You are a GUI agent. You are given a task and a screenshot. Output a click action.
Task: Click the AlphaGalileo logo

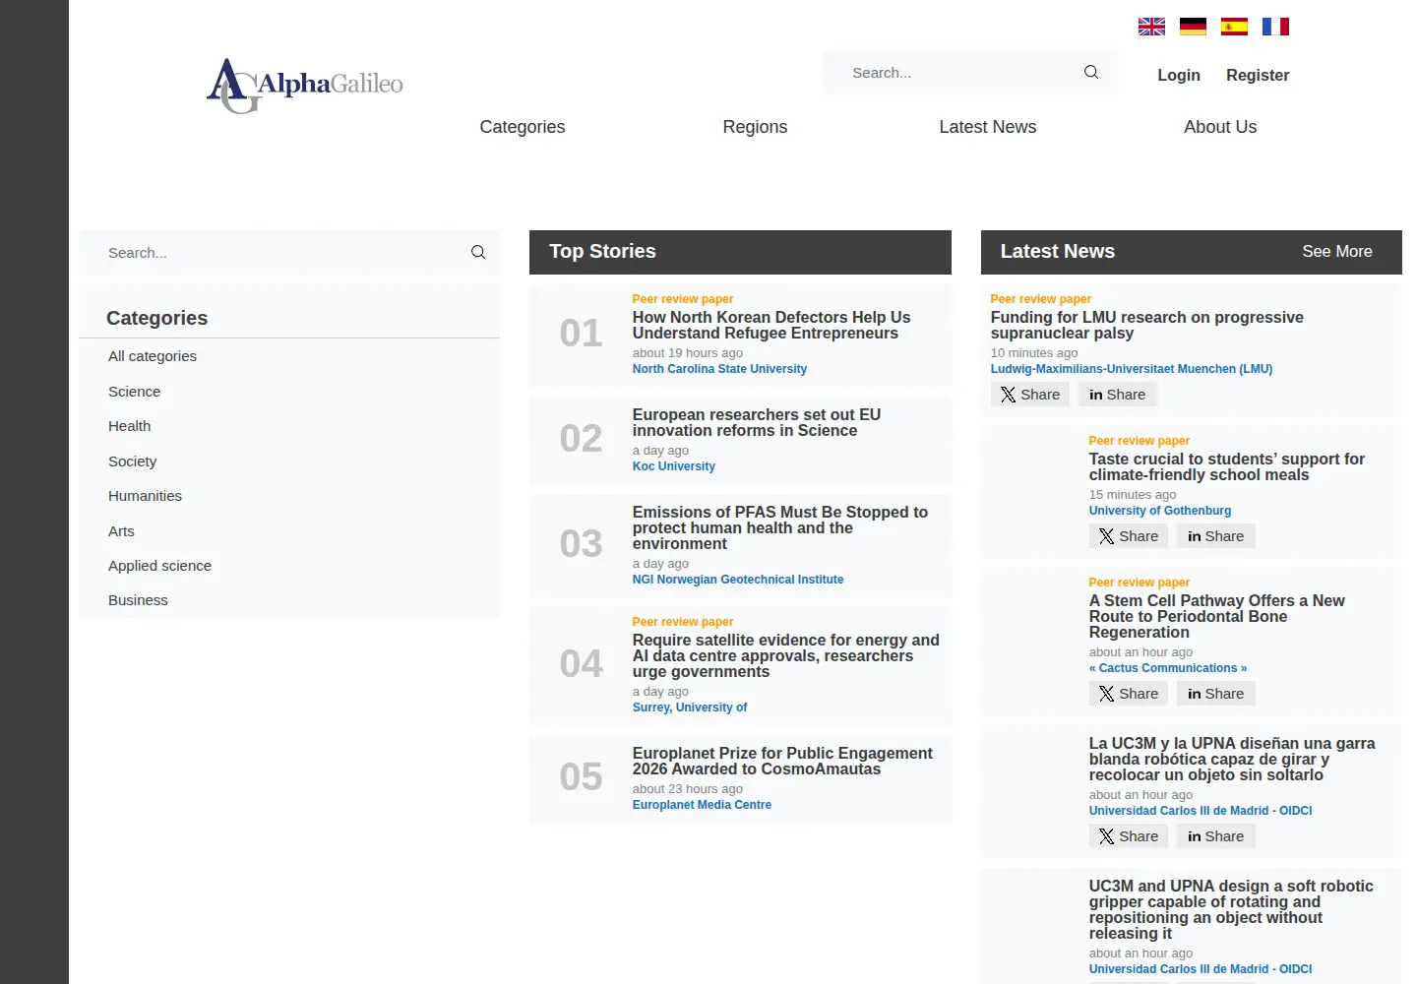(x=305, y=86)
